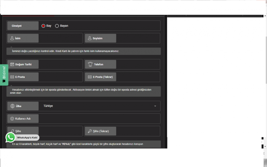The image size is (267, 167).
Task: Click the Kullanıcı Adı at-sign icon
Action: tap(12, 119)
